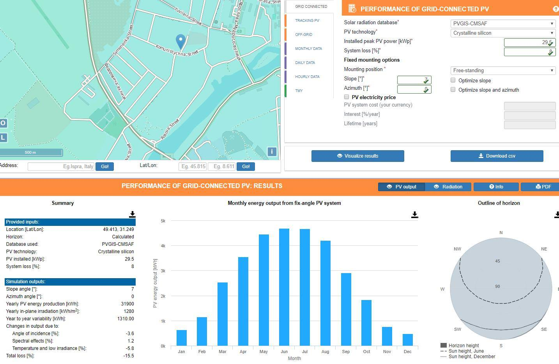This screenshot has width=559, height=364.
Task: Expand the PV technology dropdown
Action: pos(503,33)
